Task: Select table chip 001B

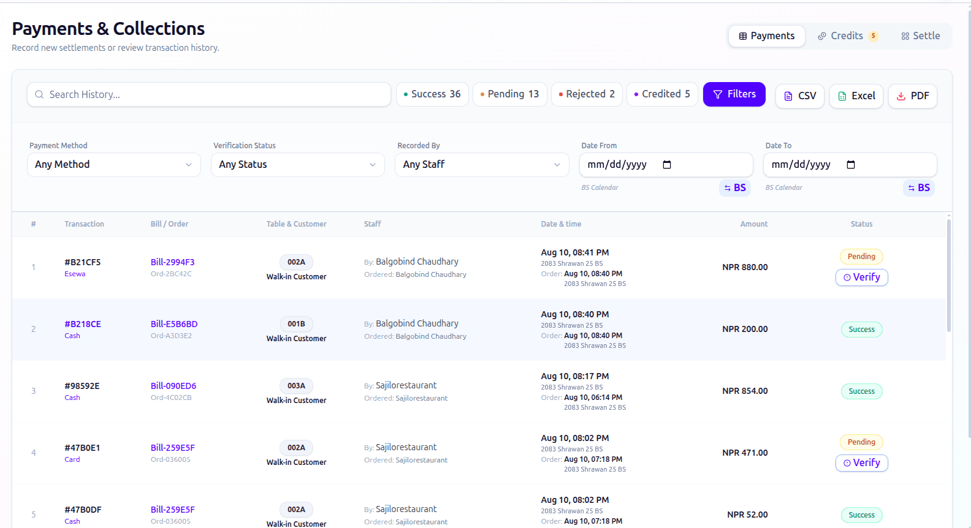Action: tap(296, 324)
